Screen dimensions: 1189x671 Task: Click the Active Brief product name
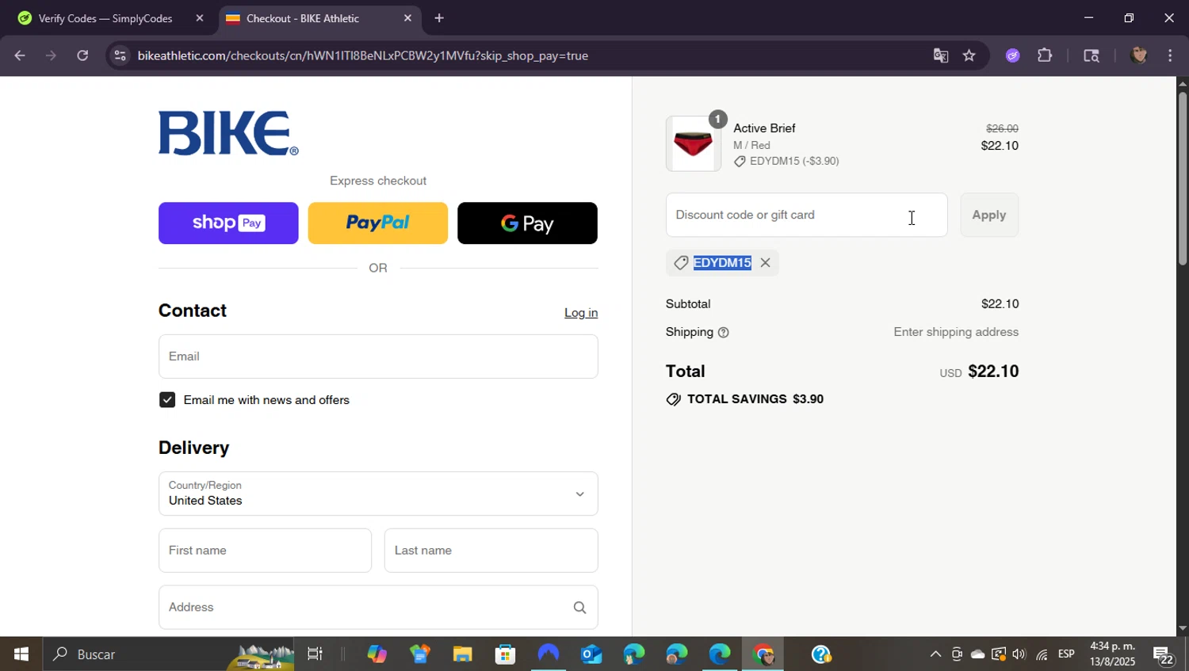[764, 128]
